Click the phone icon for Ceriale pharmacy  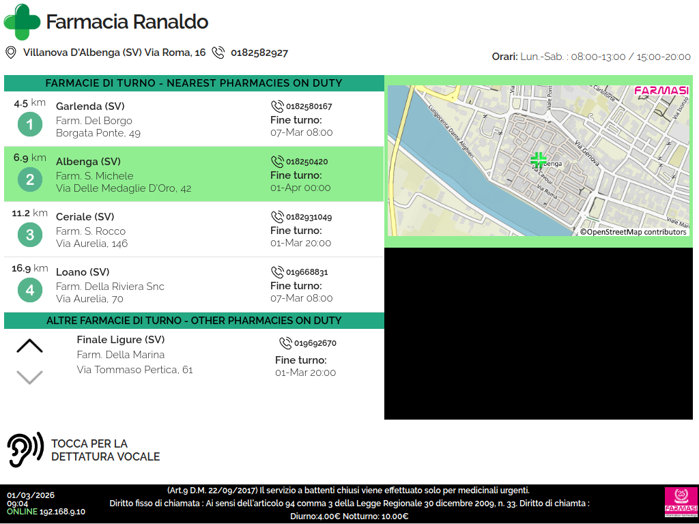[277, 217]
